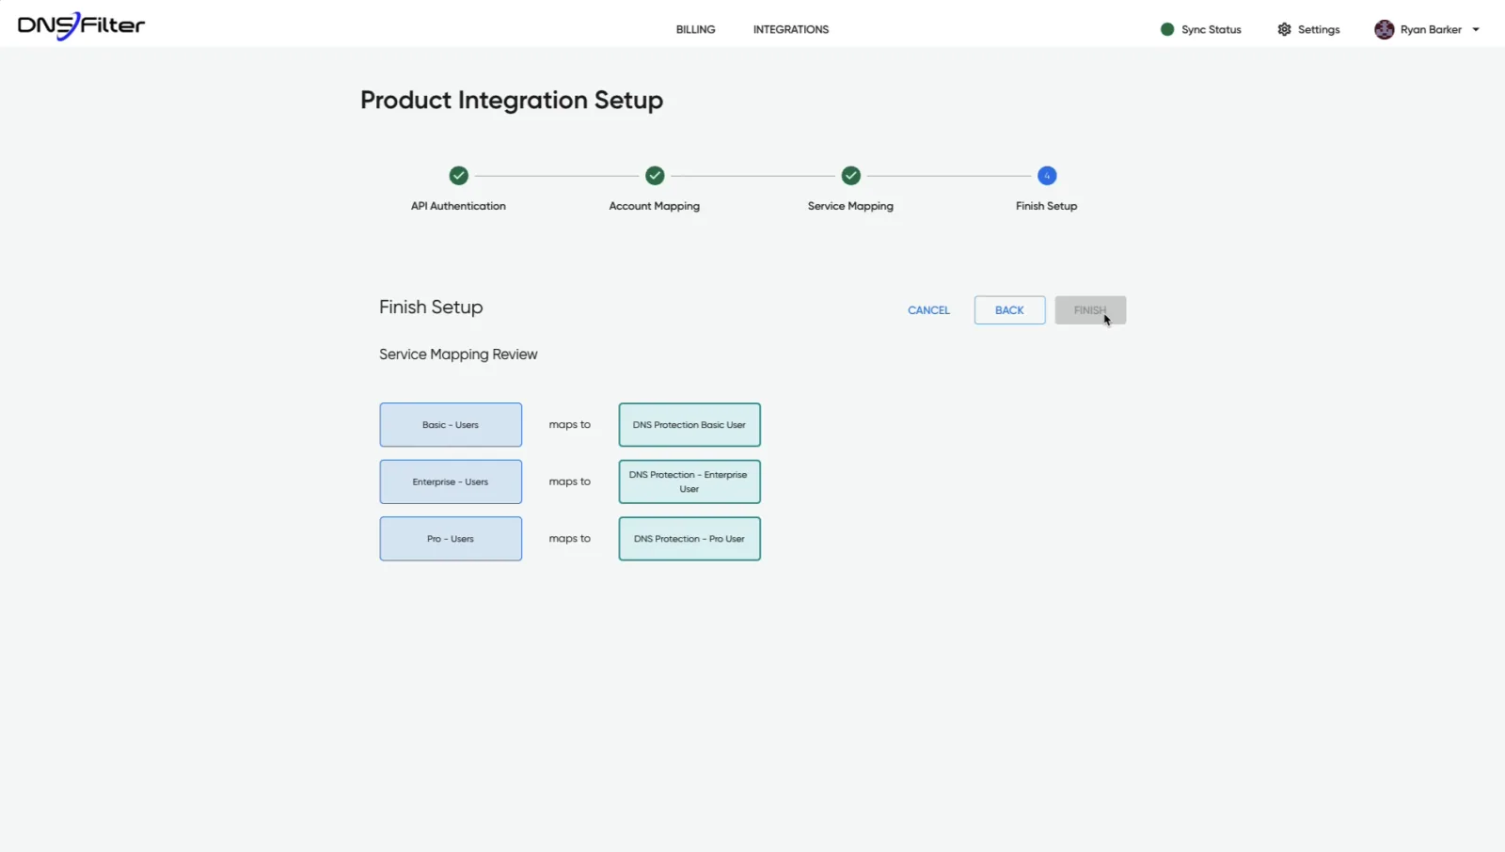The height and width of the screenshot is (852, 1505).
Task: Click the Finish Setup section heading
Action: (x=431, y=308)
